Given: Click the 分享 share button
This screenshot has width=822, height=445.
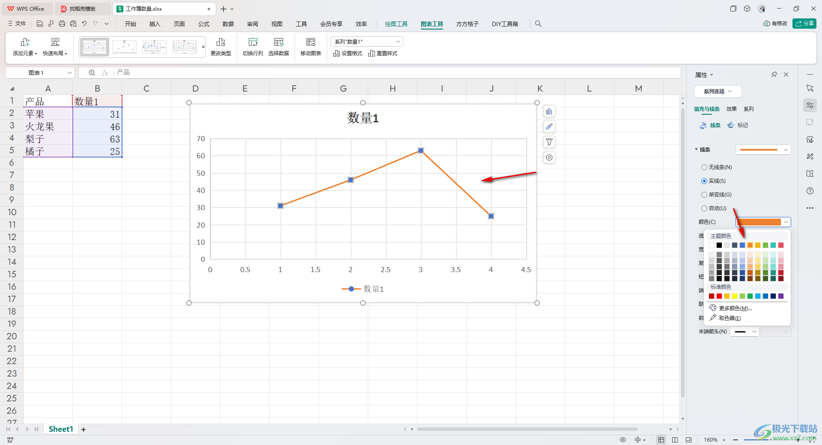Looking at the screenshot, I should point(804,24).
